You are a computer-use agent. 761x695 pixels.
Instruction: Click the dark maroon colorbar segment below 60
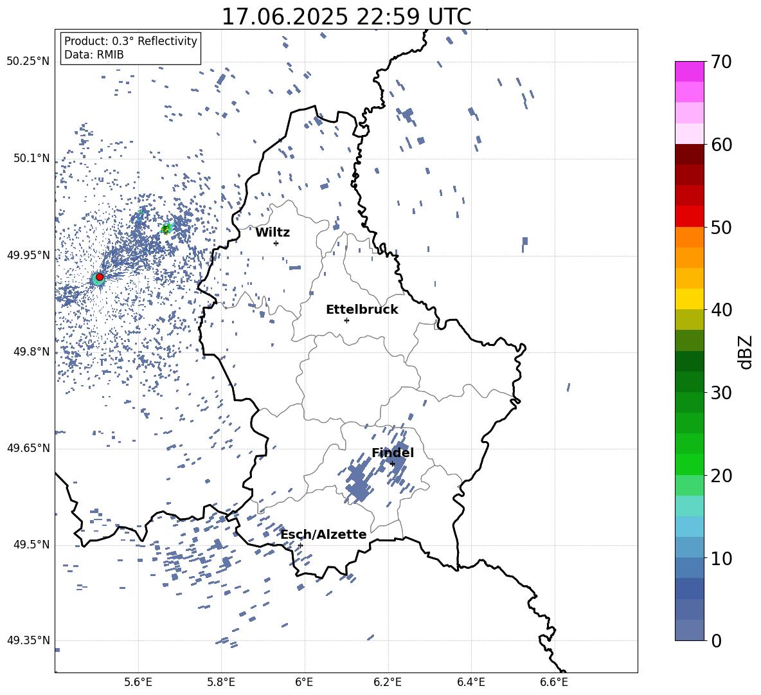click(689, 154)
